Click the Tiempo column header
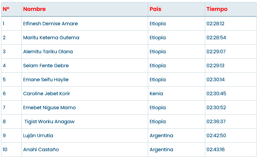 [217, 9]
